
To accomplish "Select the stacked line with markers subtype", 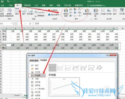I will click(84, 68).
